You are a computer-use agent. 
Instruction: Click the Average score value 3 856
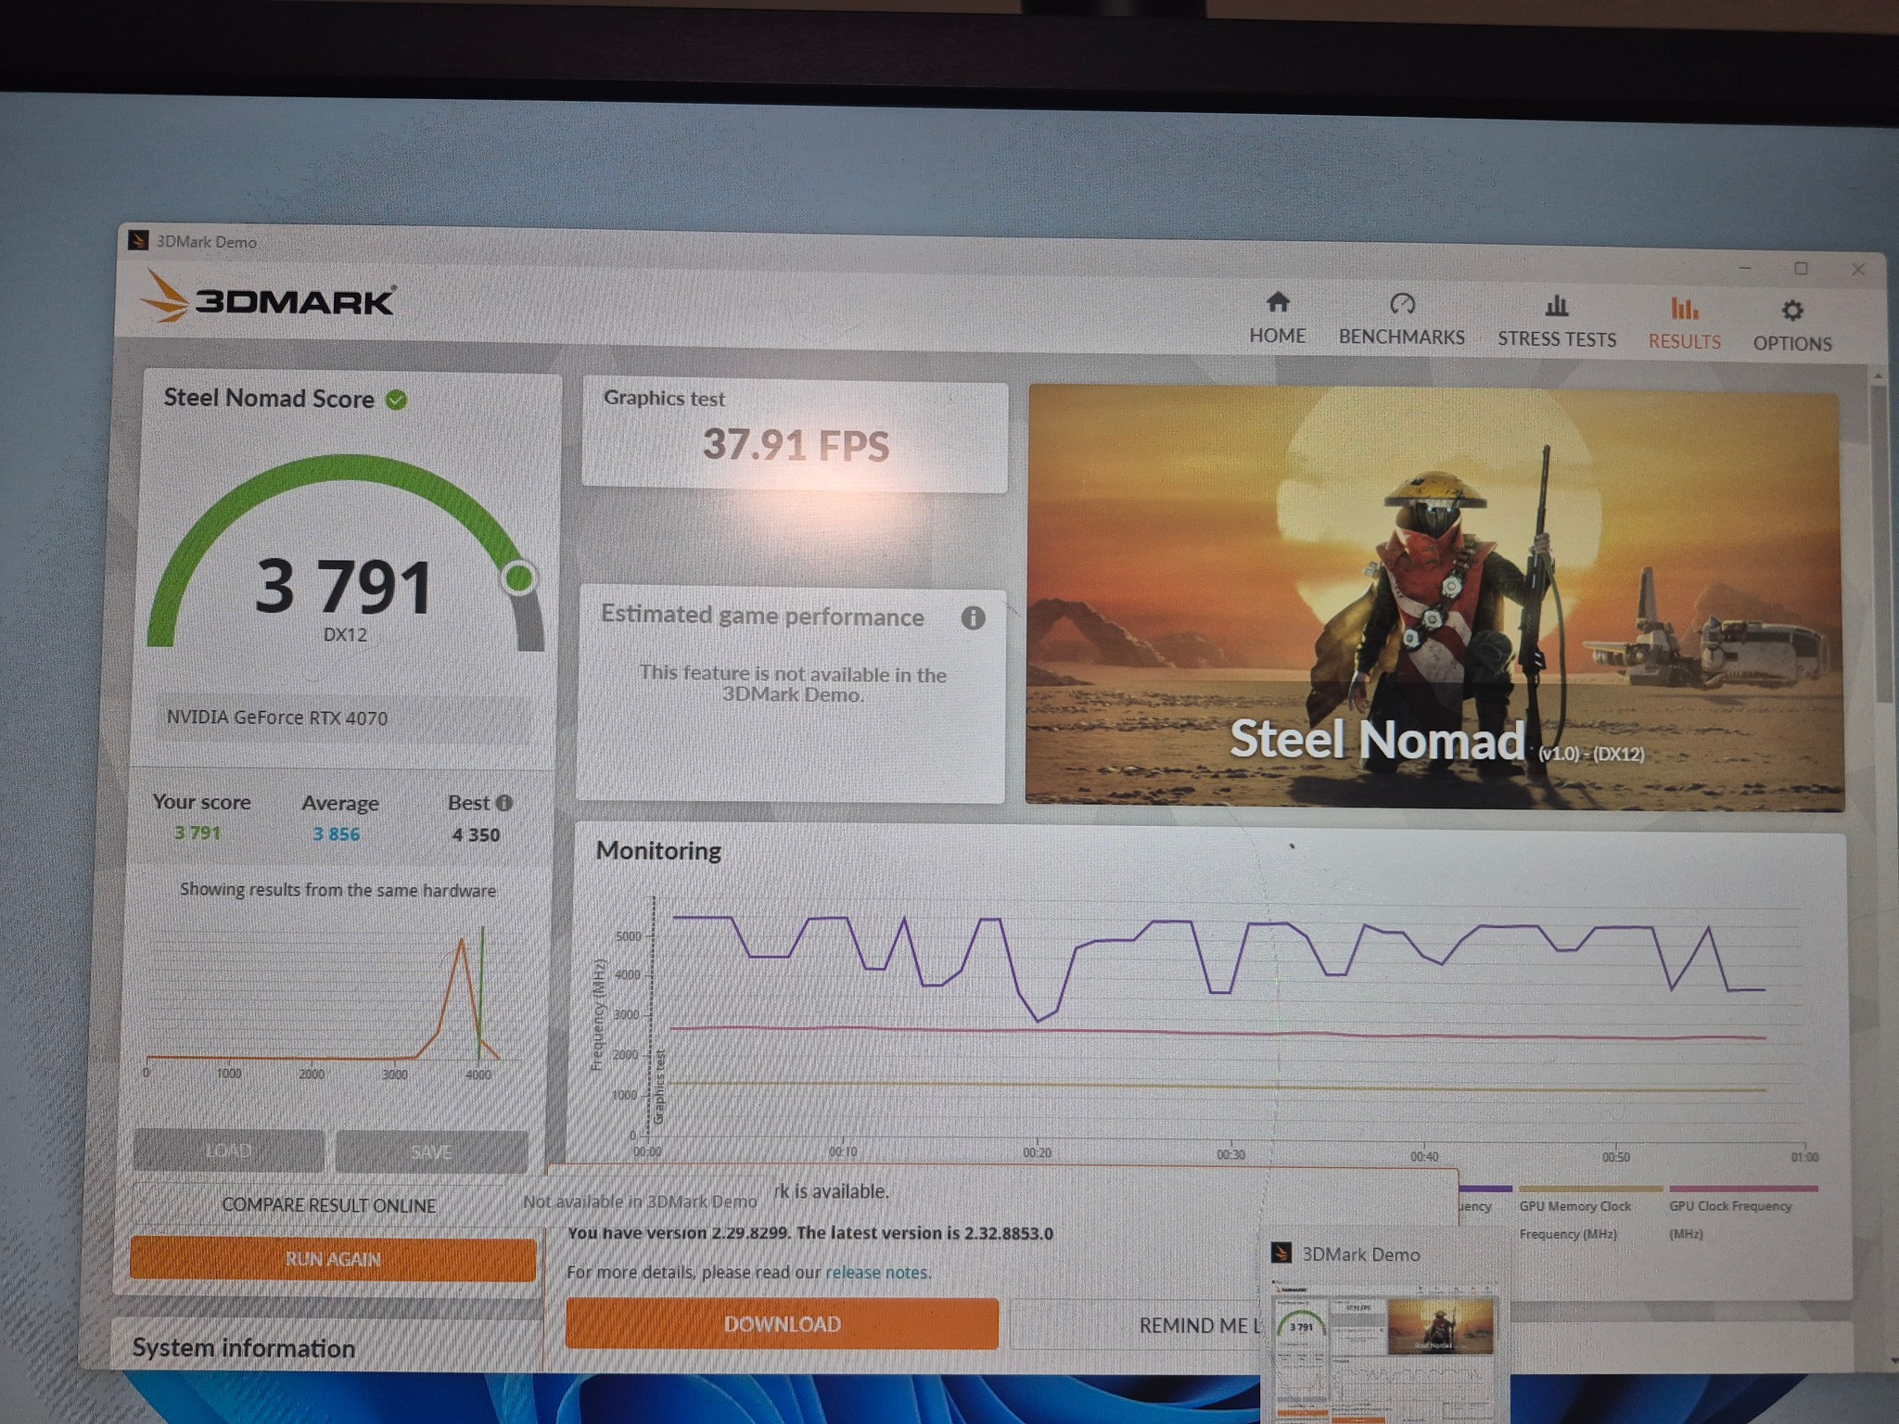click(336, 834)
